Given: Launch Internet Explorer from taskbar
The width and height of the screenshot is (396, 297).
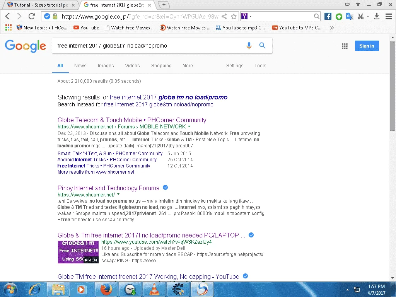Looking at the screenshot, I should 34,289.
